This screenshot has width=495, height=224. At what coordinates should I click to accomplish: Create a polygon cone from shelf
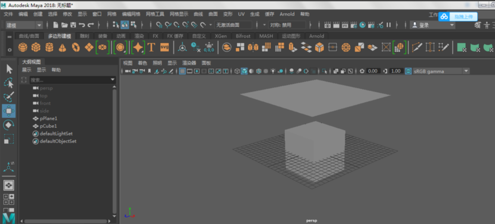click(63, 47)
